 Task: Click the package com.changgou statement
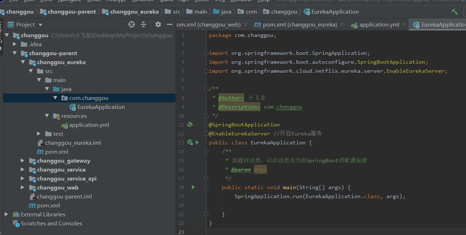pyautogui.click(x=243, y=35)
